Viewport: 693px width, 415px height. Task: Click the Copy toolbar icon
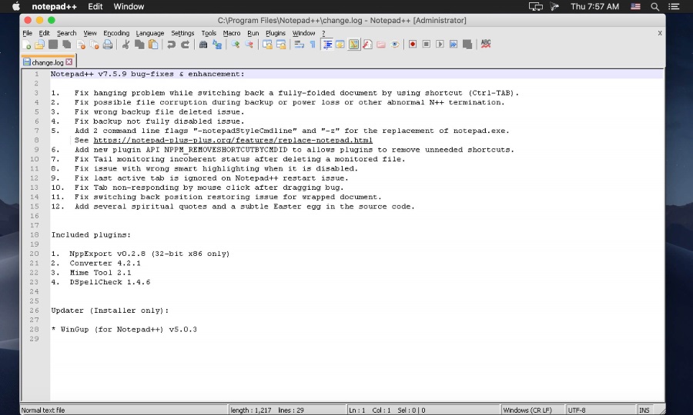[139, 45]
